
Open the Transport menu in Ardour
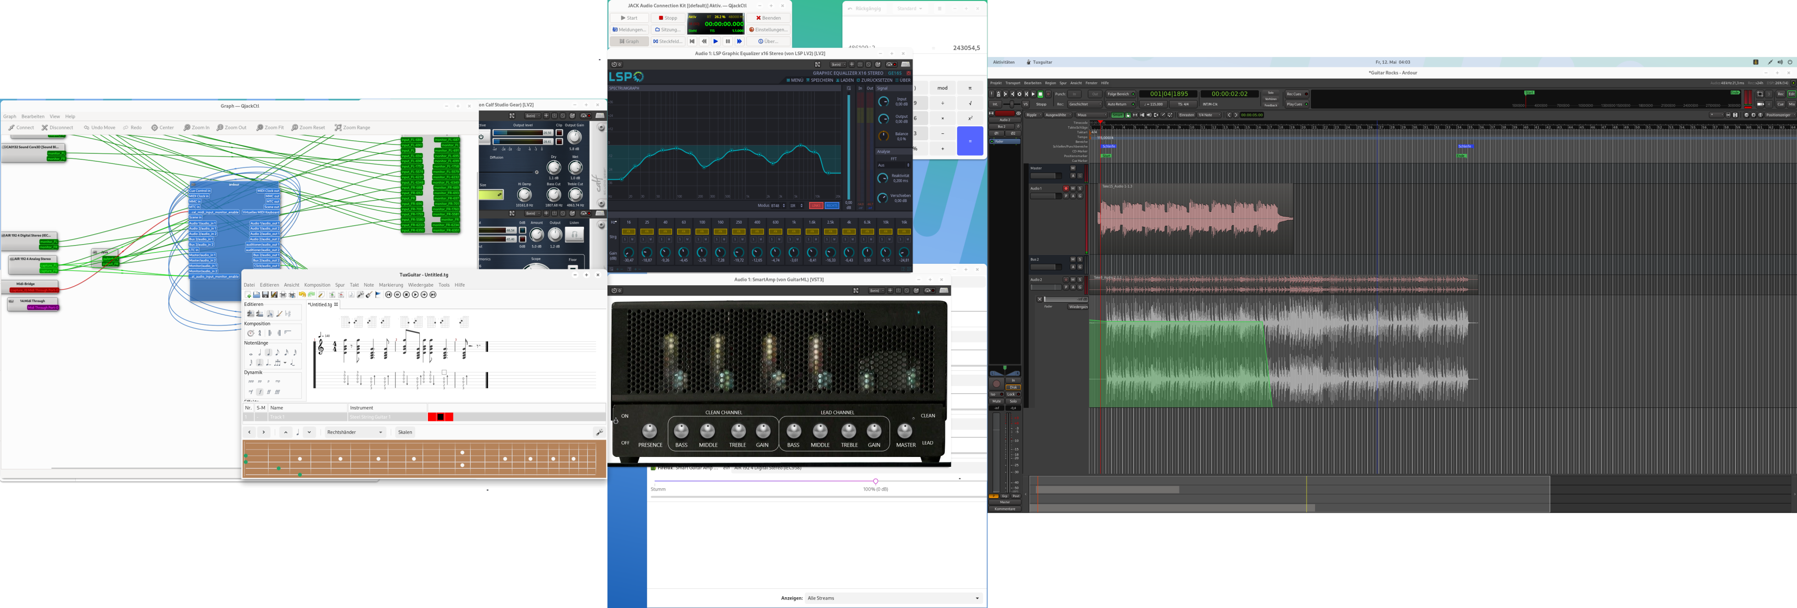[1012, 83]
